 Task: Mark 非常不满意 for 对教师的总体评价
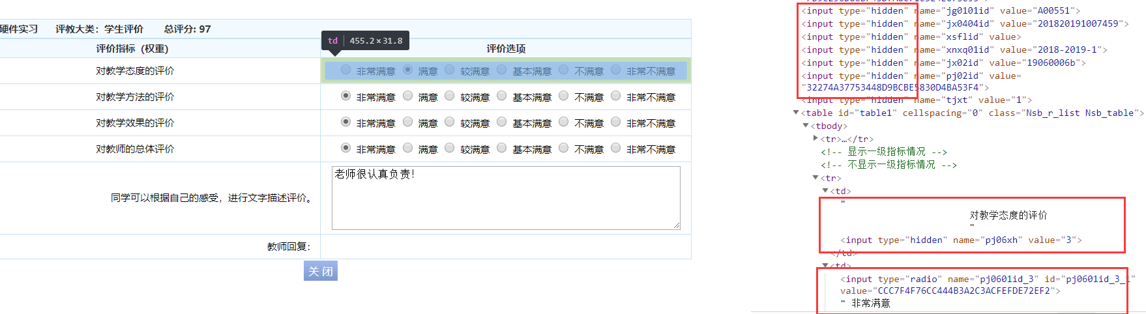point(615,148)
